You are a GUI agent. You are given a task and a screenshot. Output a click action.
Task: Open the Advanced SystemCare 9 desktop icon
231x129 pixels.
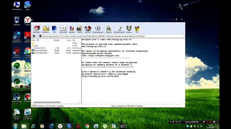coord(17,37)
